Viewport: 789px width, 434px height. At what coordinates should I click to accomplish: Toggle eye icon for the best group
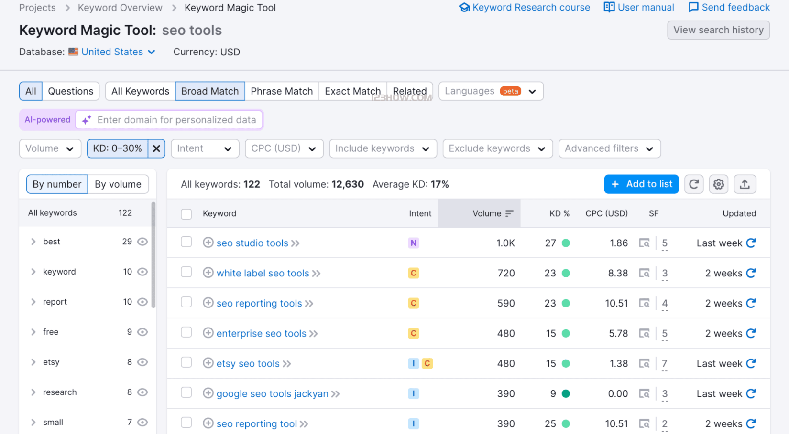[x=142, y=242]
